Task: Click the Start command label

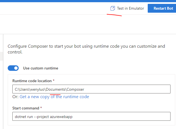Action: coord(27,108)
